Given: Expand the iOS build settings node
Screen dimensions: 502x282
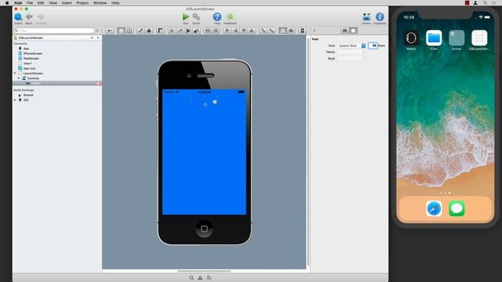Looking at the screenshot, I should (15, 100).
